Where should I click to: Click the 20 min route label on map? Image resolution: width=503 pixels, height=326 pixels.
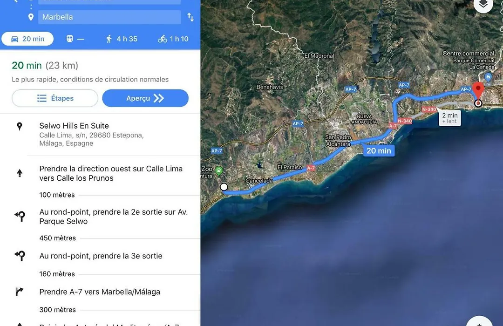(379, 151)
